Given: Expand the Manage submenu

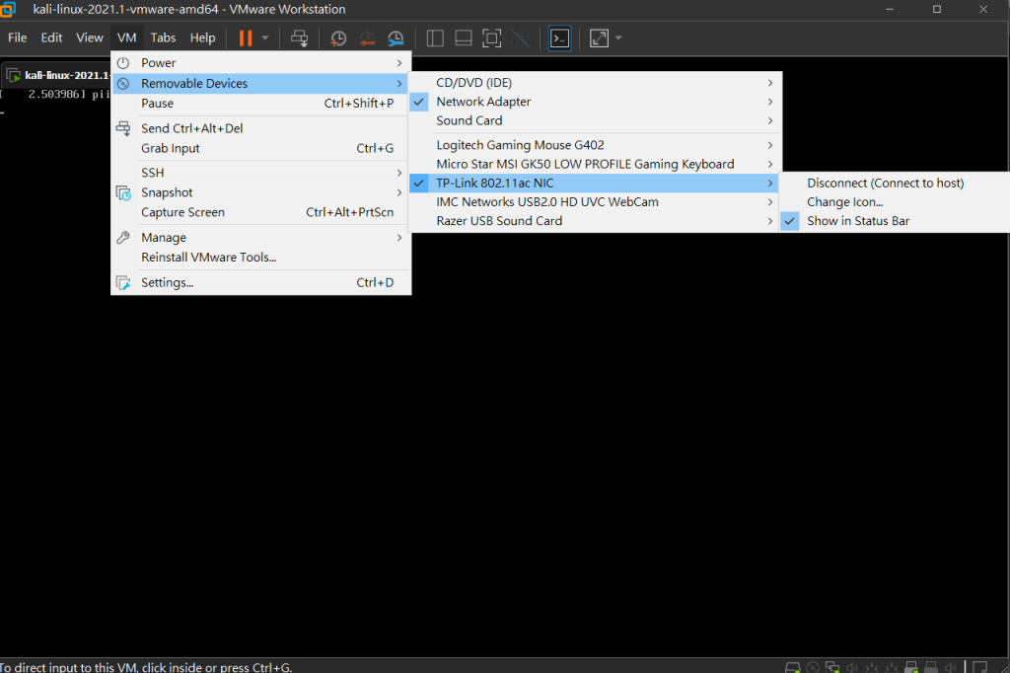Looking at the screenshot, I should coord(260,238).
